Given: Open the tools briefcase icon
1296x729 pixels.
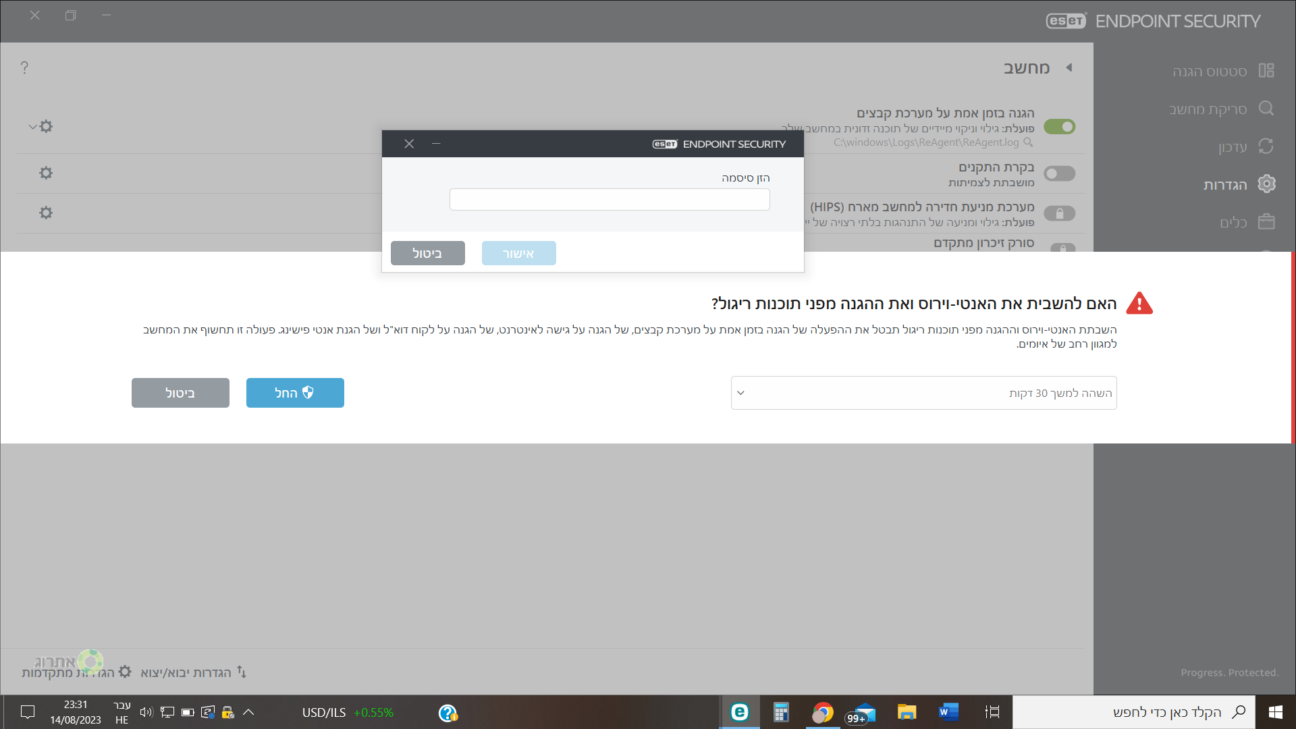Looking at the screenshot, I should (x=1266, y=222).
